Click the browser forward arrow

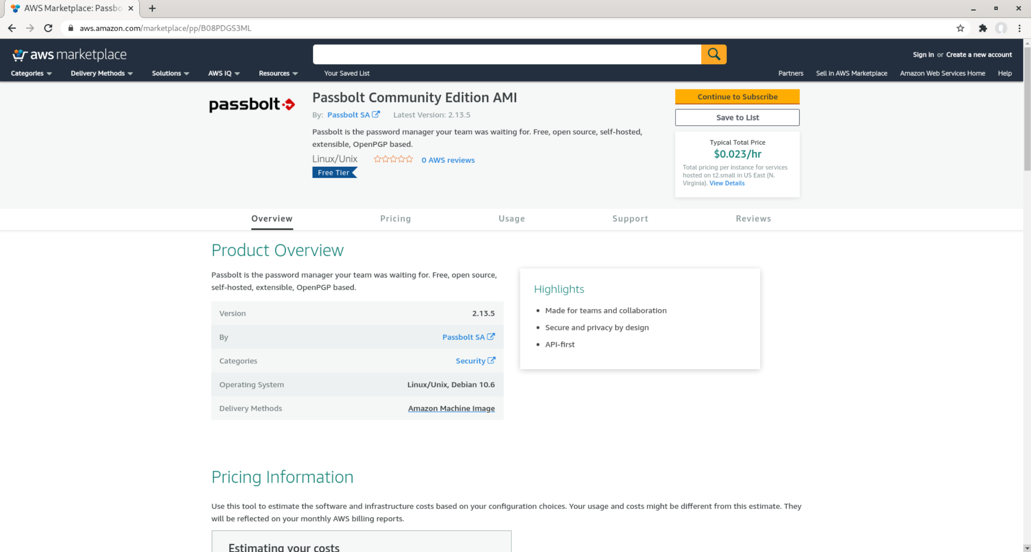pyautogui.click(x=30, y=28)
